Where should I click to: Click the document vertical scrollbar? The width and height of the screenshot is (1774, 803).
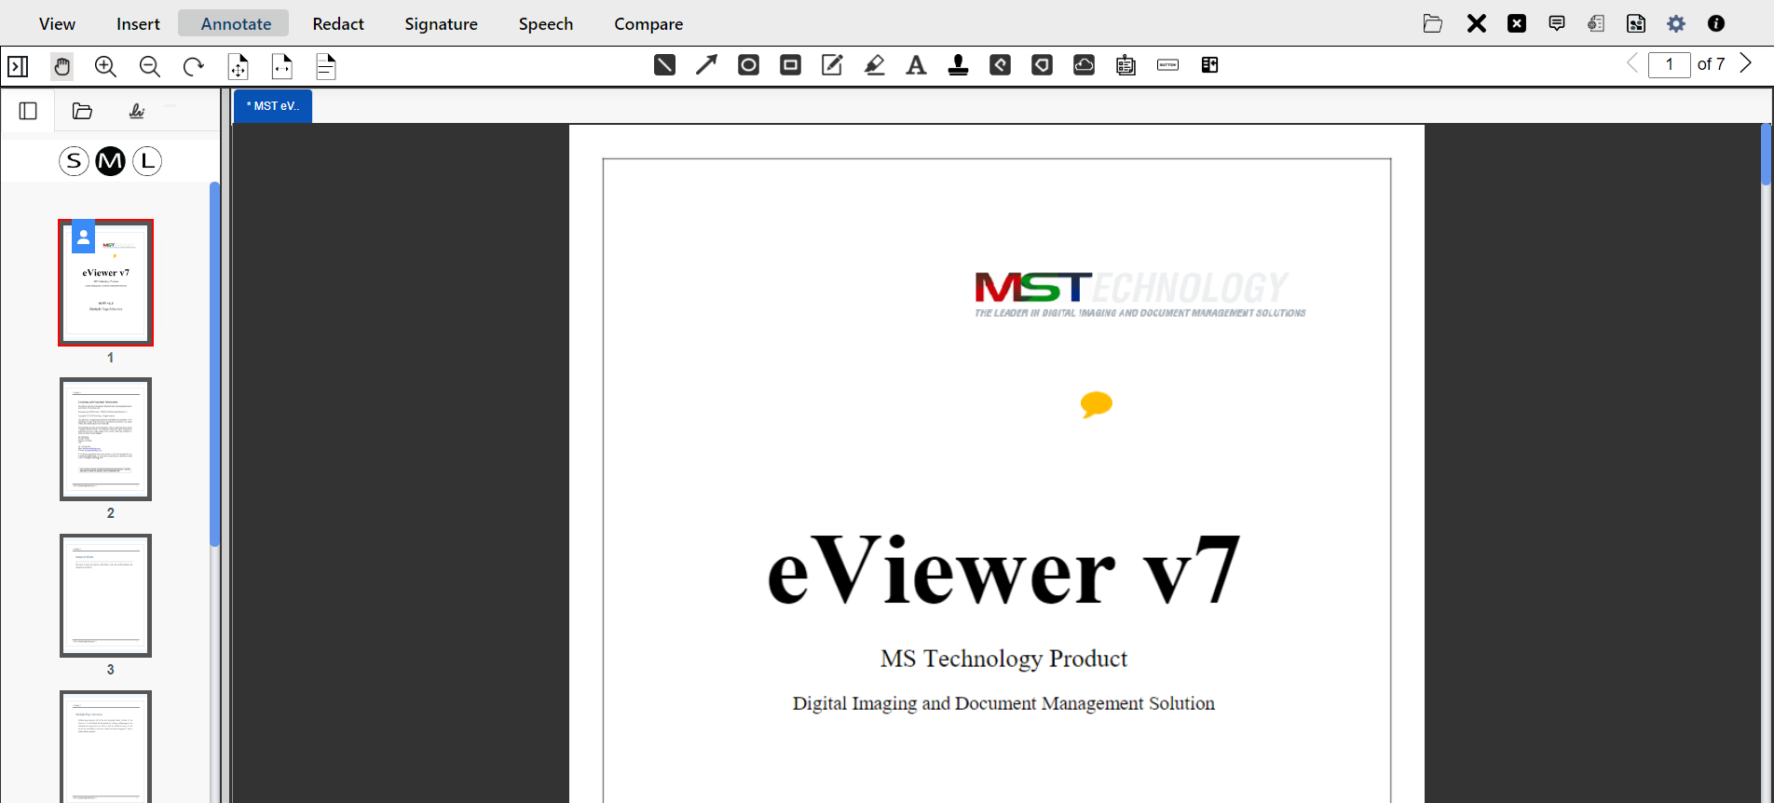click(1766, 155)
